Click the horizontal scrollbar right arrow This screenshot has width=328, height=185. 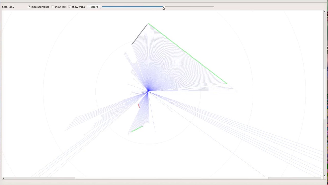(x=322, y=178)
